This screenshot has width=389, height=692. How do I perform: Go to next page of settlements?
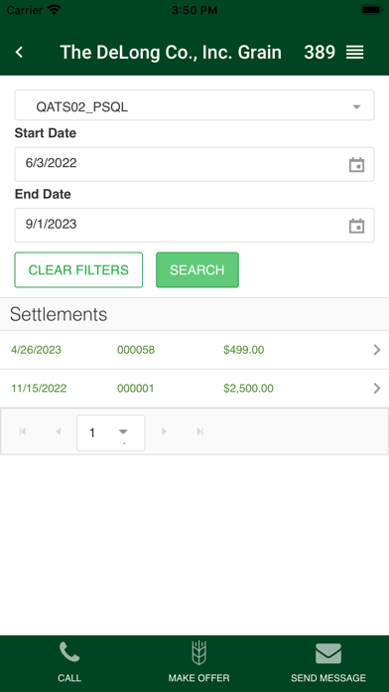(x=165, y=432)
